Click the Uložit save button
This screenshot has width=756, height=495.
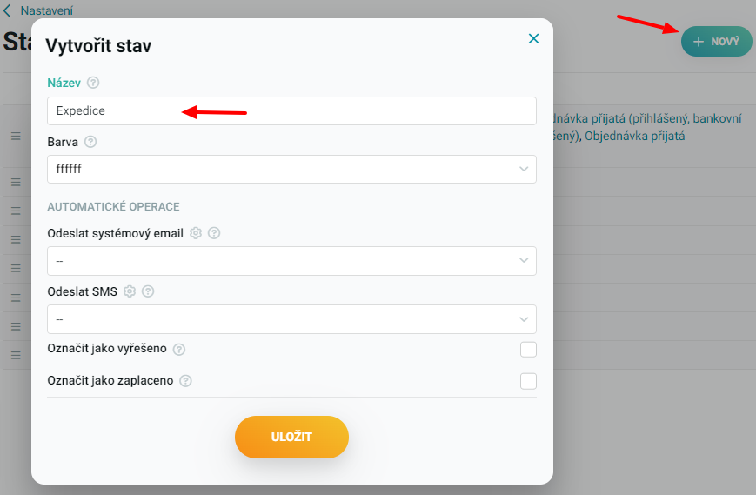pyautogui.click(x=291, y=437)
